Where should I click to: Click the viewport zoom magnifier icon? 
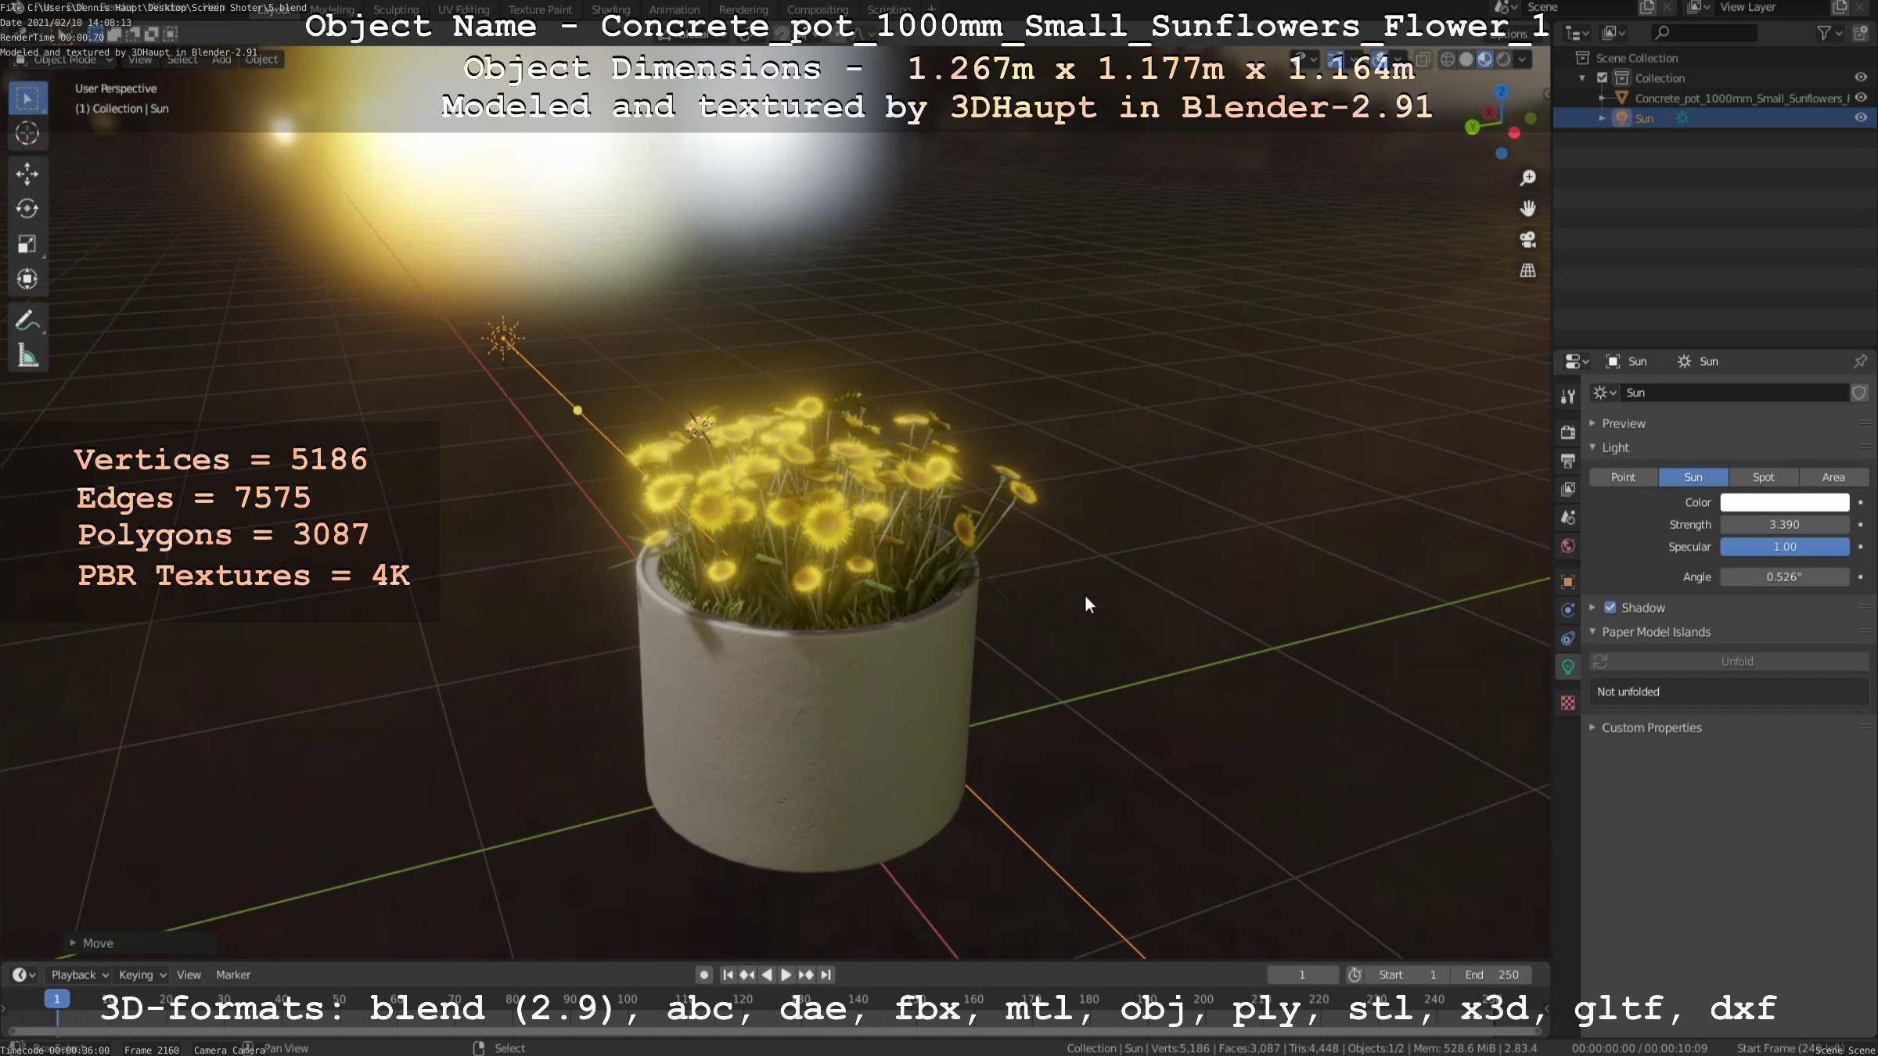[1527, 178]
